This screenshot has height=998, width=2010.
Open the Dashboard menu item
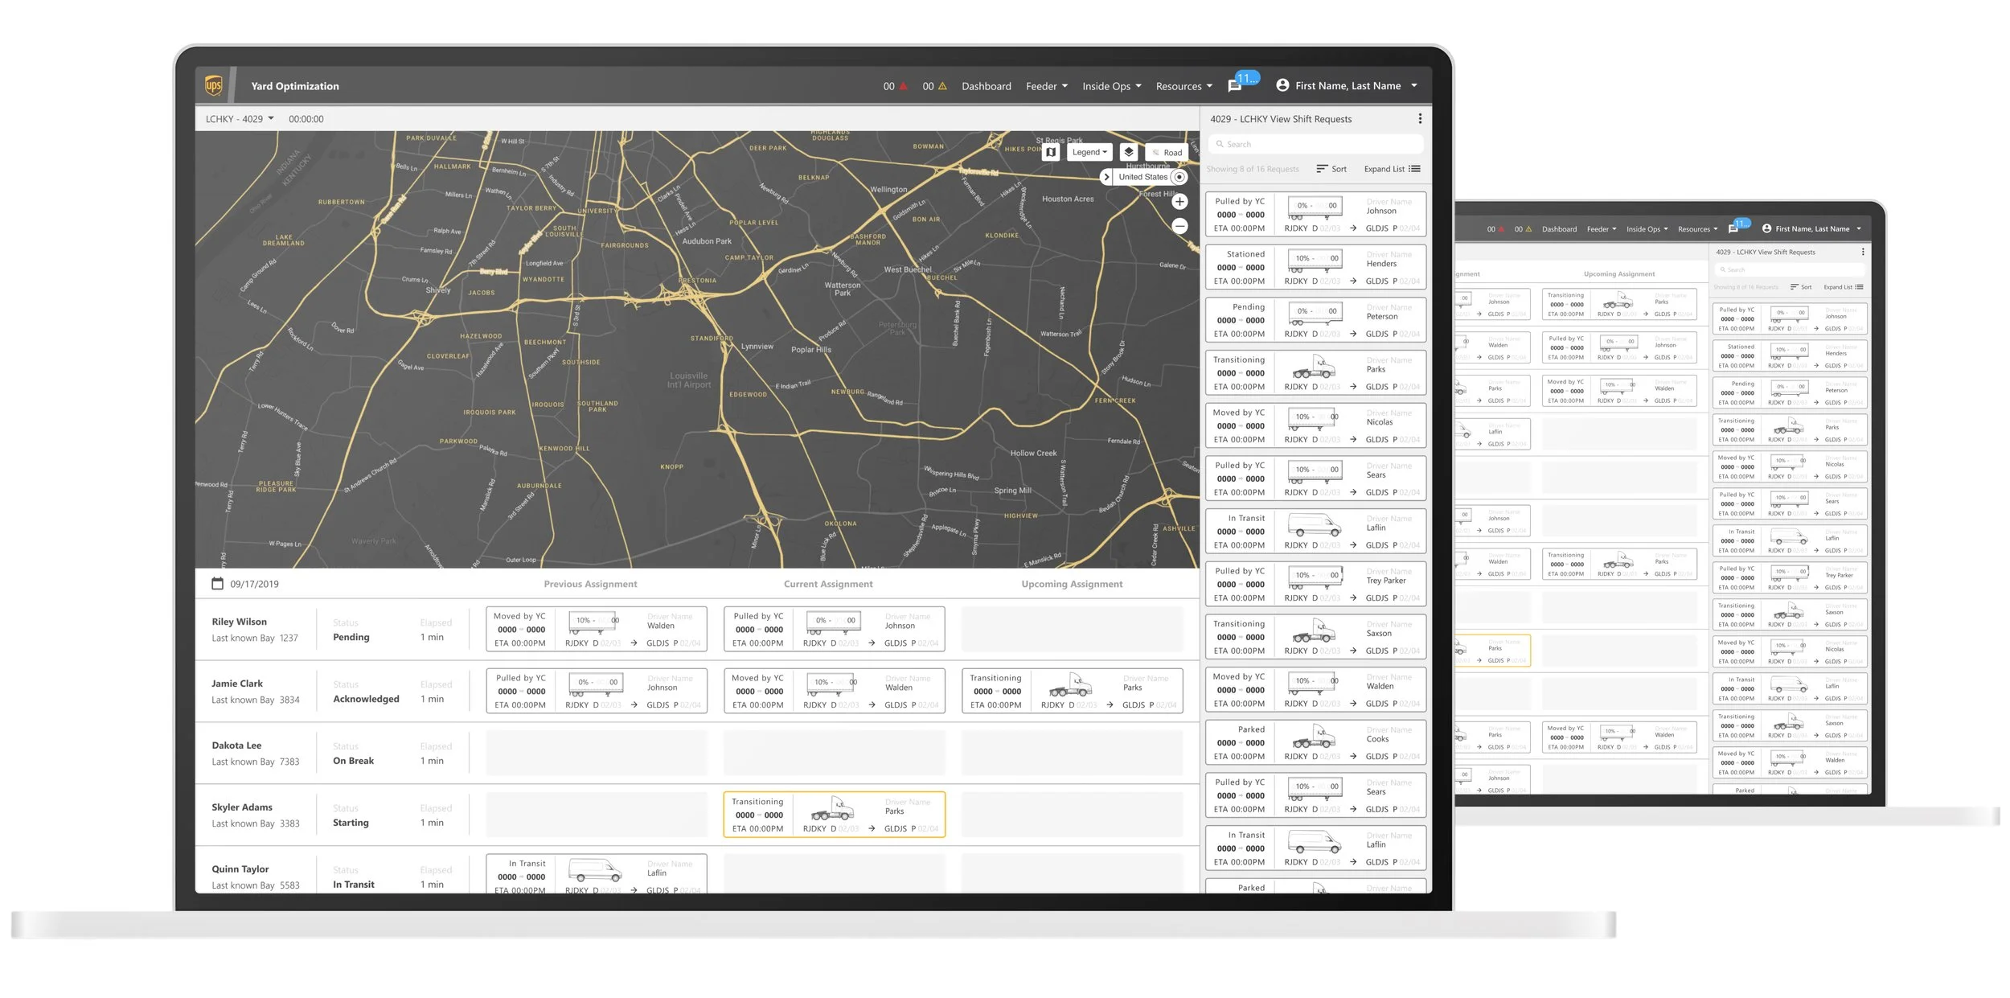click(986, 86)
